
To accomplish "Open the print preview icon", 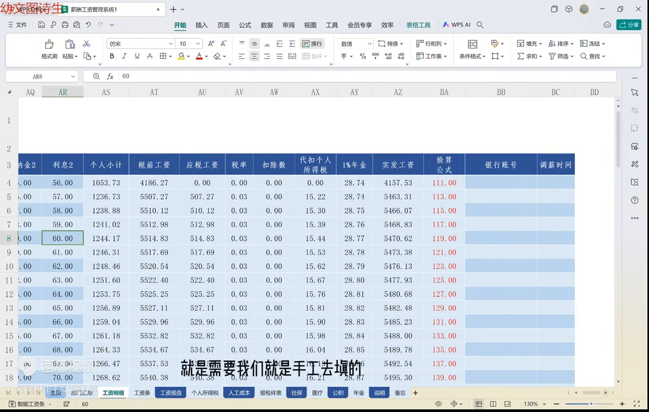I will [x=77, y=25].
